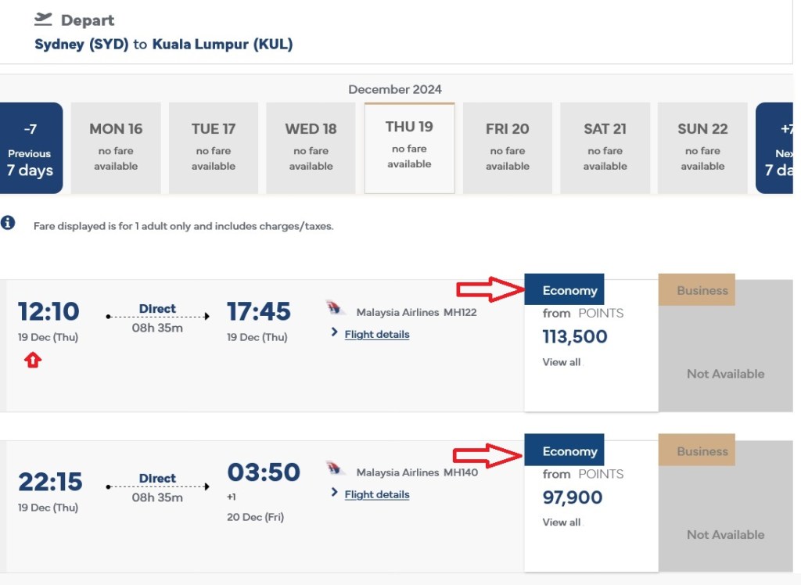The width and height of the screenshot is (801, 585).
Task: Expand Flight details chevron for MH122
Action: point(335,333)
